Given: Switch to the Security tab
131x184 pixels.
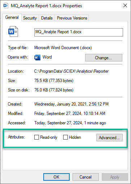Looking at the screenshot, I should coord(30,18).
